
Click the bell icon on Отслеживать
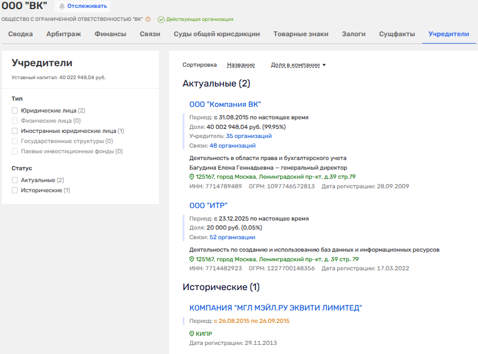[x=62, y=6]
